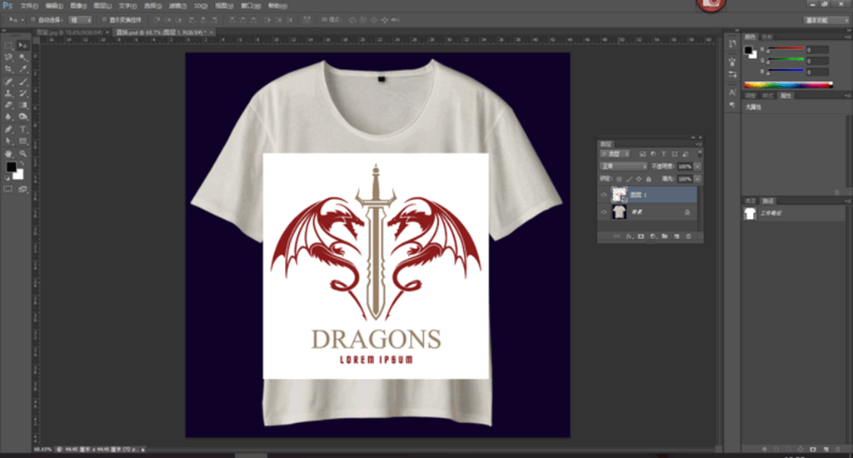Select the Hand tool
The image size is (853, 458).
click(x=8, y=154)
